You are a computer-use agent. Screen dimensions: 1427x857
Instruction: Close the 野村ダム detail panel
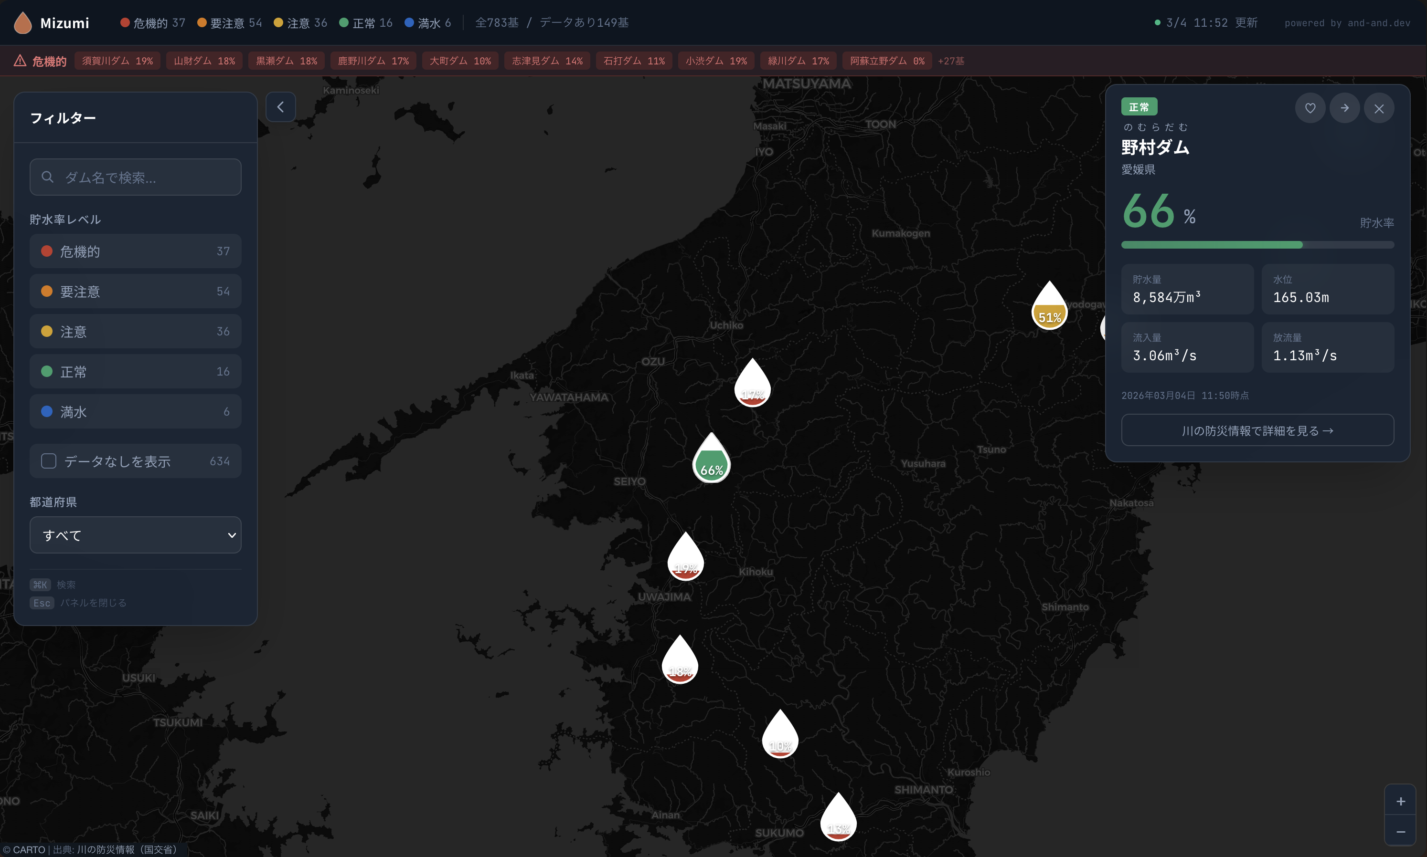pos(1378,109)
